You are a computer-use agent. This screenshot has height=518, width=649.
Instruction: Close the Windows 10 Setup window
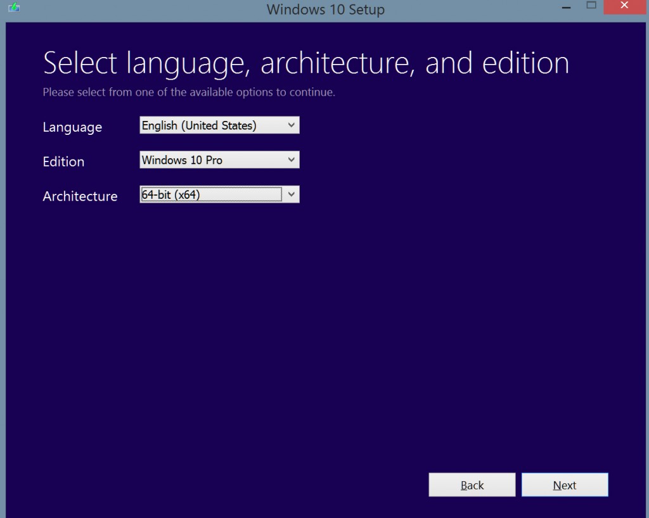point(624,6)
